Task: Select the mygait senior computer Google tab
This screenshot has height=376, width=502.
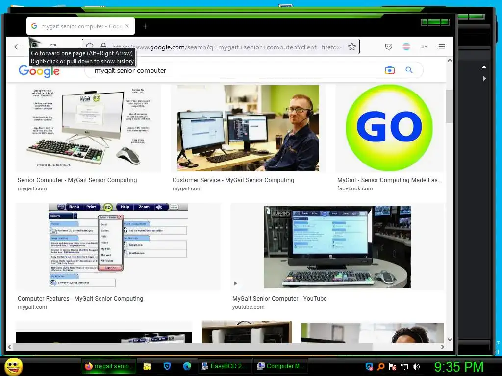Action: click(x=81, y=26)
